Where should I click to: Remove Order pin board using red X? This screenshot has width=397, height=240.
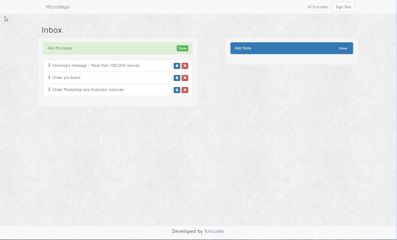(x=185, y=78)
